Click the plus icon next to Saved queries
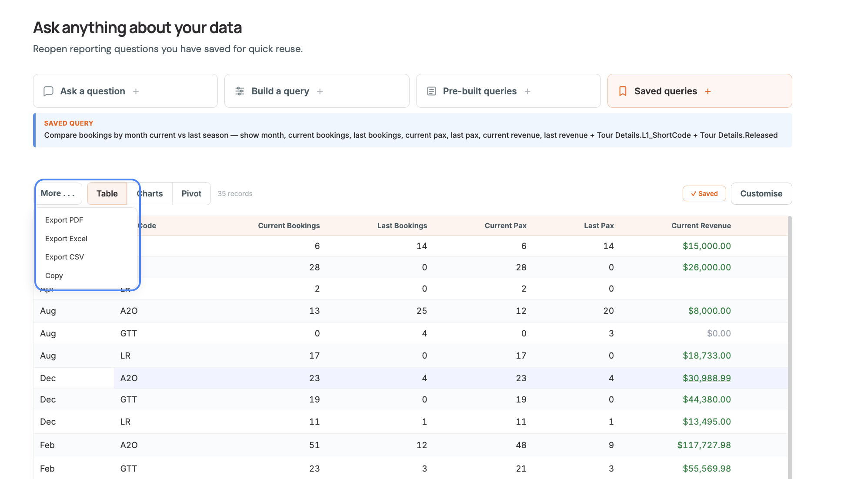Image resolution: width=847 pixels, height=479 pixels. point(708,91)
